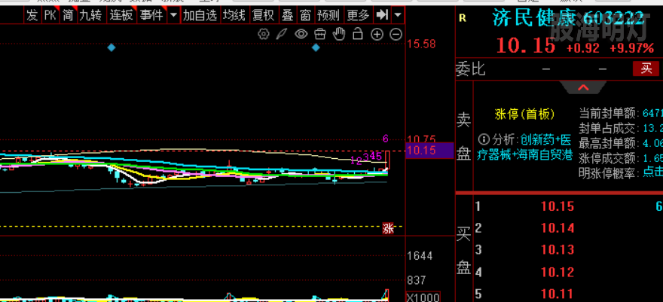Open the 九转 indicator tab
Screen dimensions: 663x302
click(91, 15)
